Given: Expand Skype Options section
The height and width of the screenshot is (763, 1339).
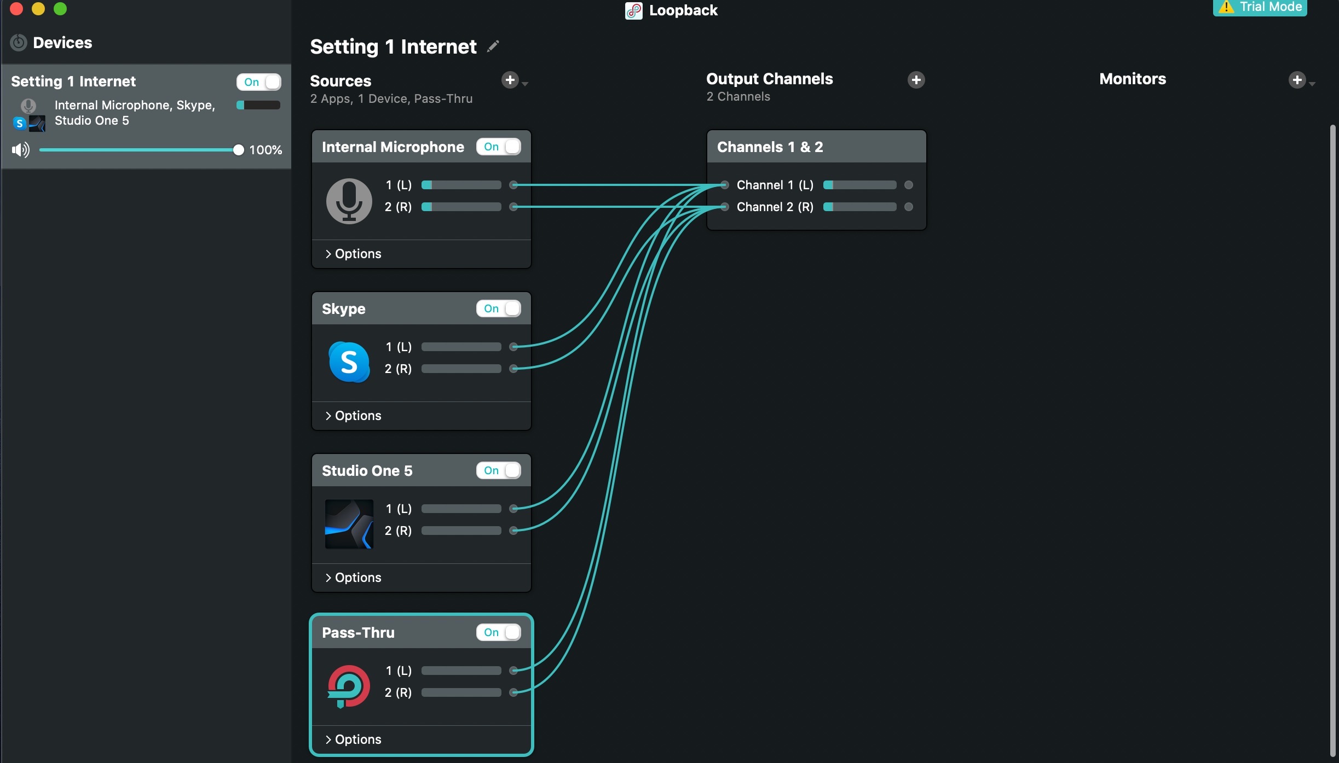Looking at the screenshot, I should click(x=353, y=416).
